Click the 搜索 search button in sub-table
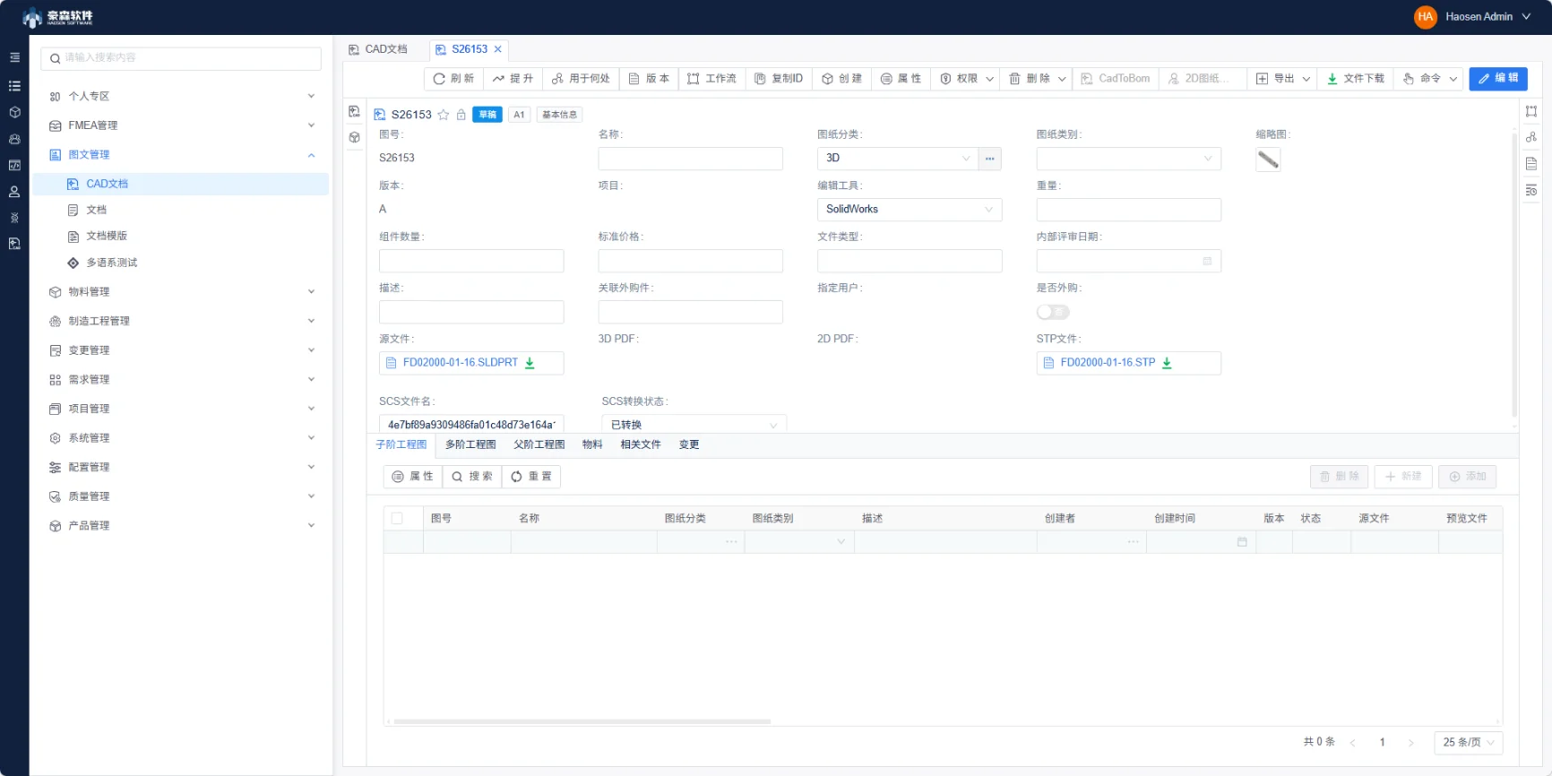The image size is (1552, 776). (x=472, y=477)
